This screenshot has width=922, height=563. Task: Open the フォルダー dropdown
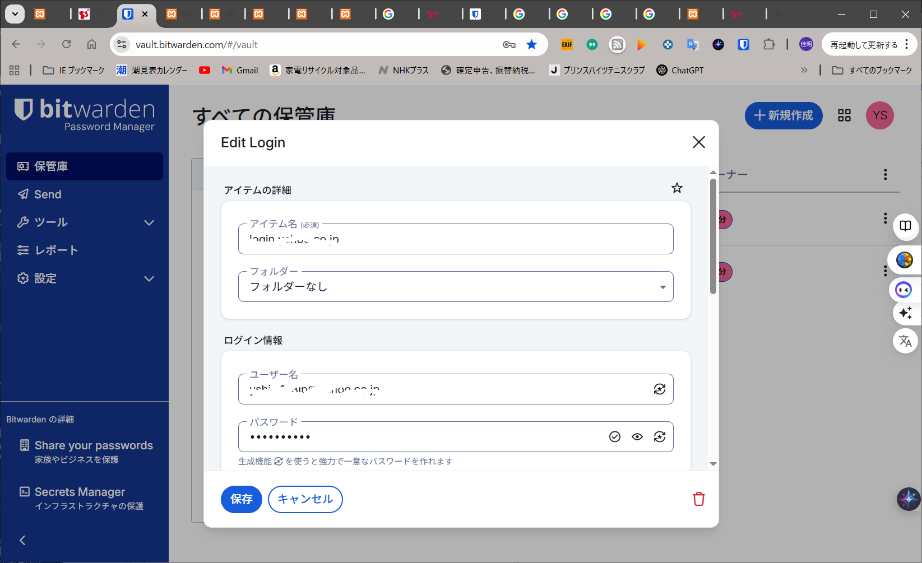point(455,287)
